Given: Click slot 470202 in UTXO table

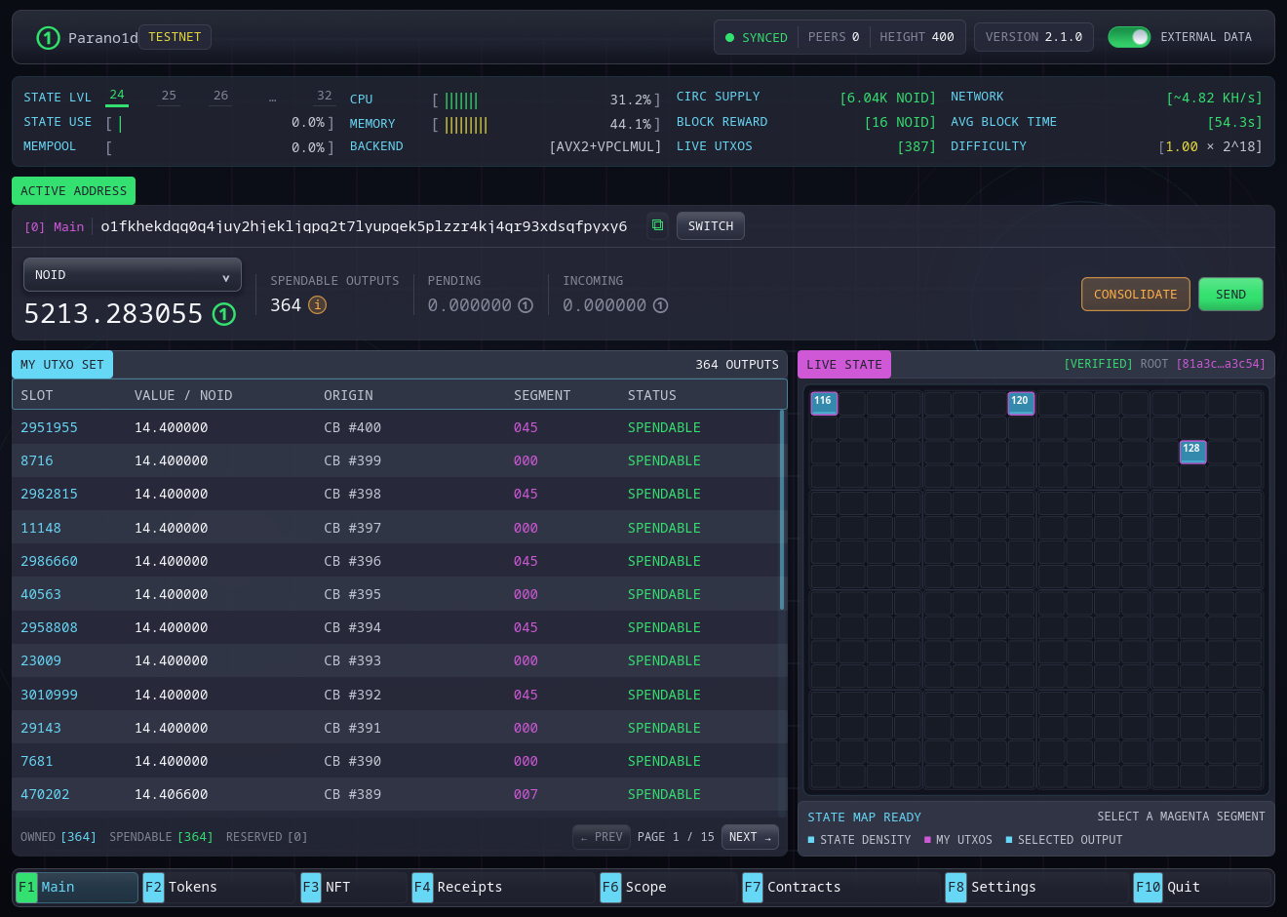Looking at the screenshot, I should point(45,794).
